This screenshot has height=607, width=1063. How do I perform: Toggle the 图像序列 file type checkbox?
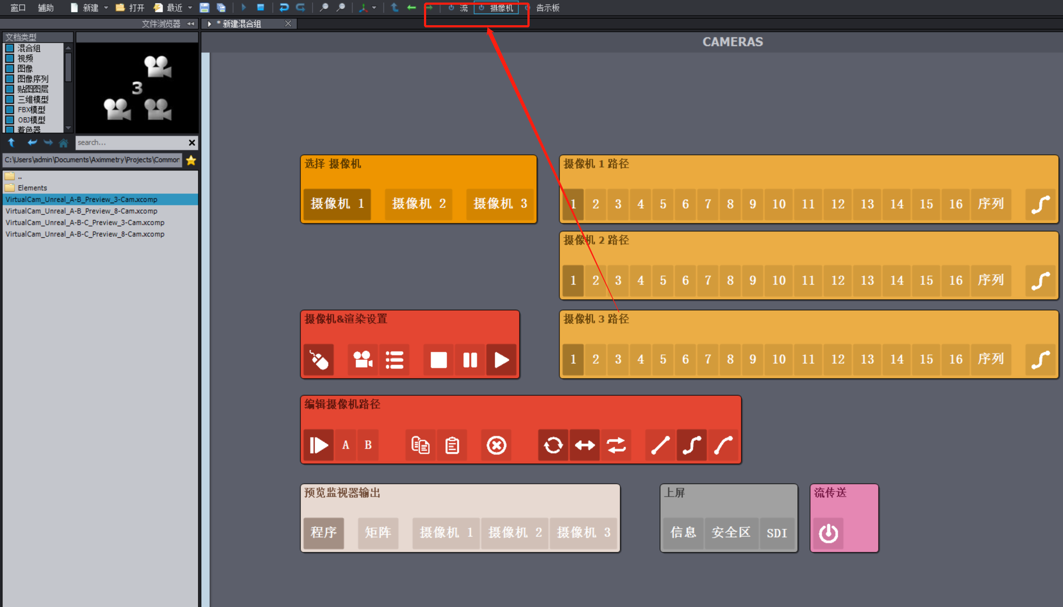[9, 79]
